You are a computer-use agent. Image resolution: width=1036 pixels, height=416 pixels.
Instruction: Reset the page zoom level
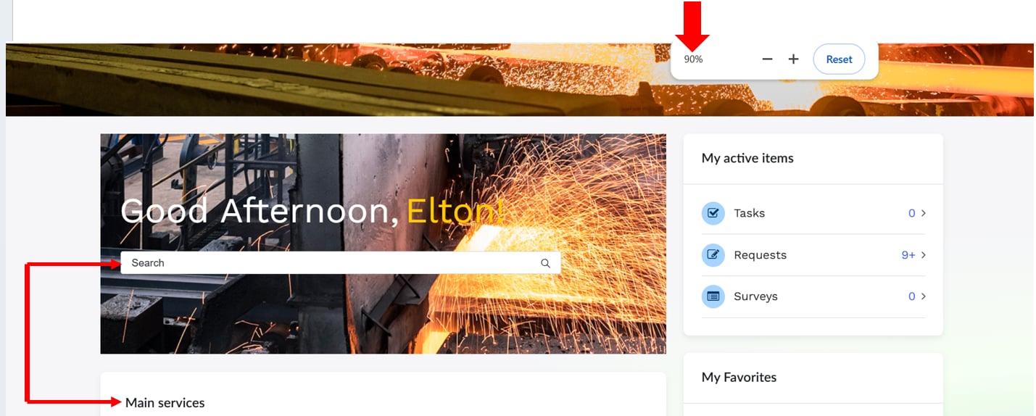coord(839,59)
